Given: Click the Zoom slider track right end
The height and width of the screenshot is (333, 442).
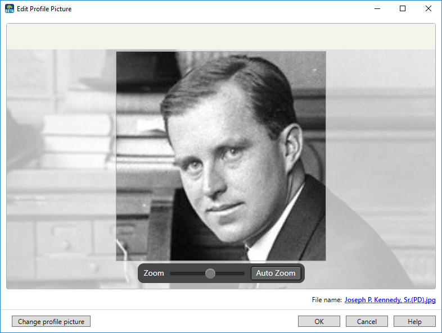Looking at the screenshot, I should tap(243, 273).
